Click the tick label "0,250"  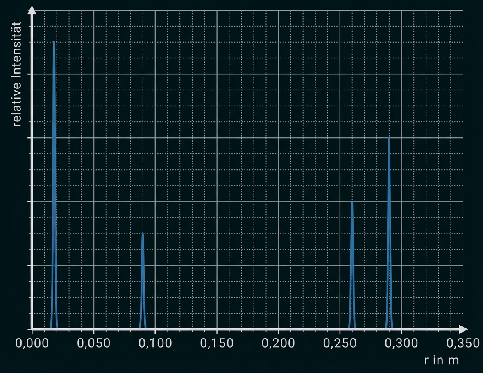point(340,344)
